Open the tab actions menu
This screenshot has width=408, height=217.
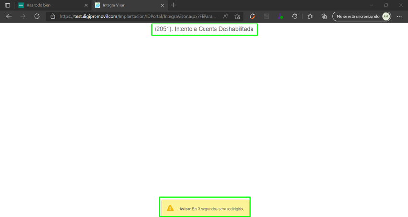(7, 5)
